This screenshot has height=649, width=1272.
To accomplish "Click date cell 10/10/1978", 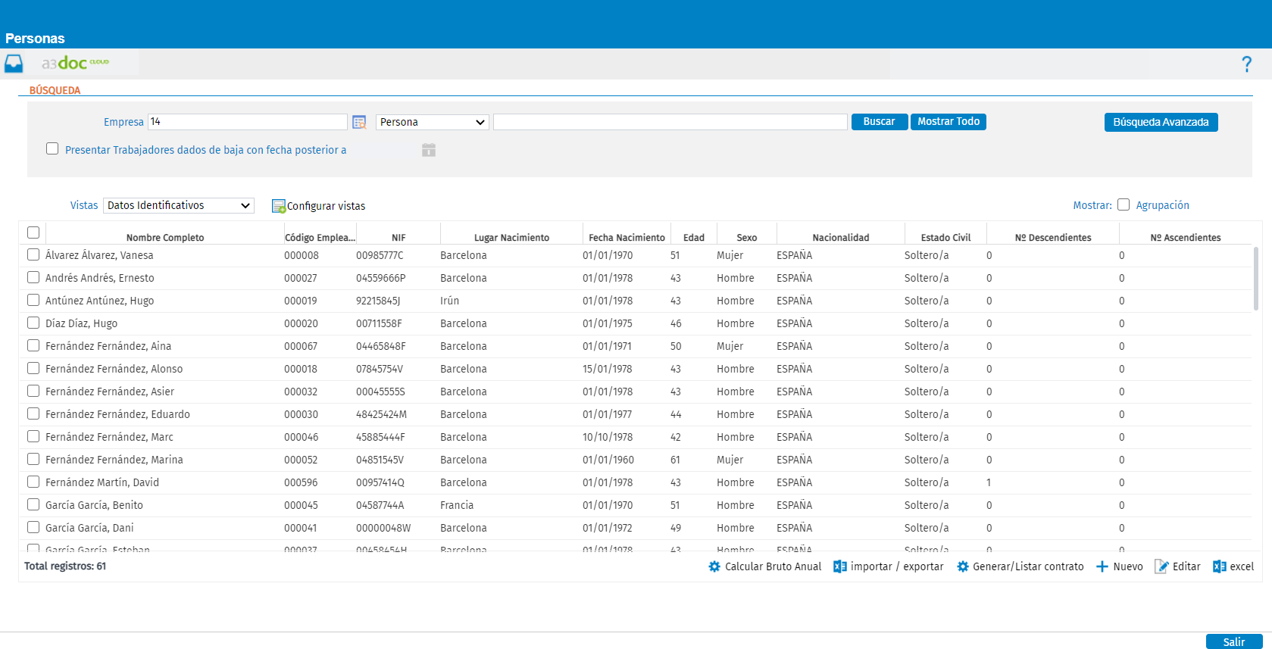I will (608, 437).
